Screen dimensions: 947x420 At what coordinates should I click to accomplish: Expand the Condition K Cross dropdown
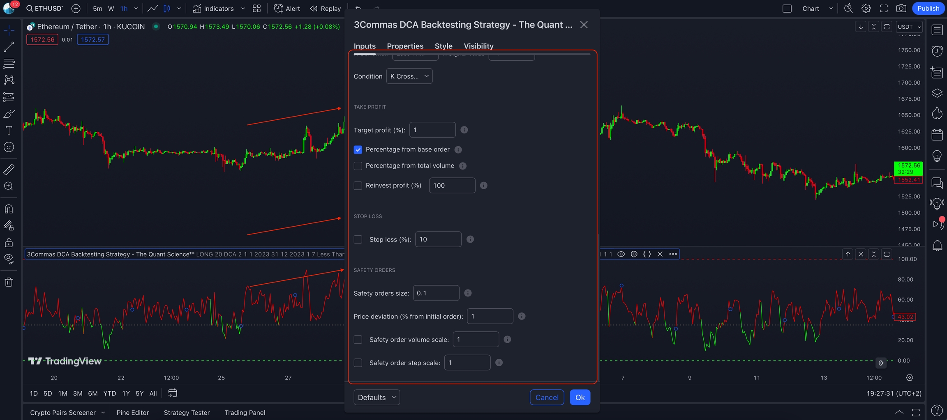click(409, 76)
